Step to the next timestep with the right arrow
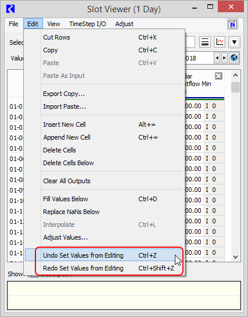This screenshot has height=317, width=248. [x=224, y=58]
